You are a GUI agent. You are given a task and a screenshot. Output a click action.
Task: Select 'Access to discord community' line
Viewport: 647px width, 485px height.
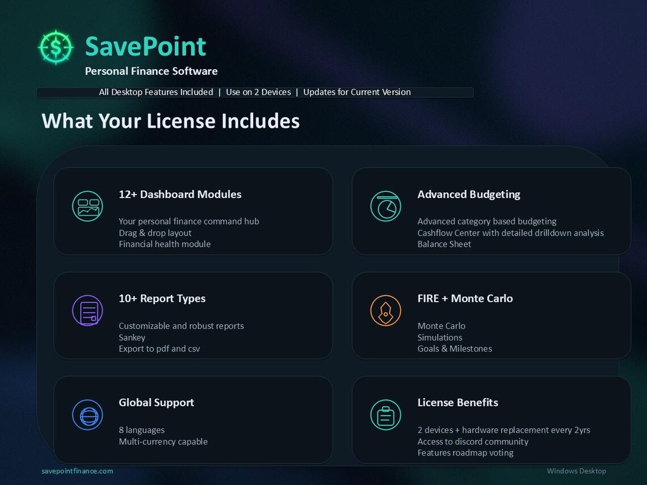tap(473, 441)
